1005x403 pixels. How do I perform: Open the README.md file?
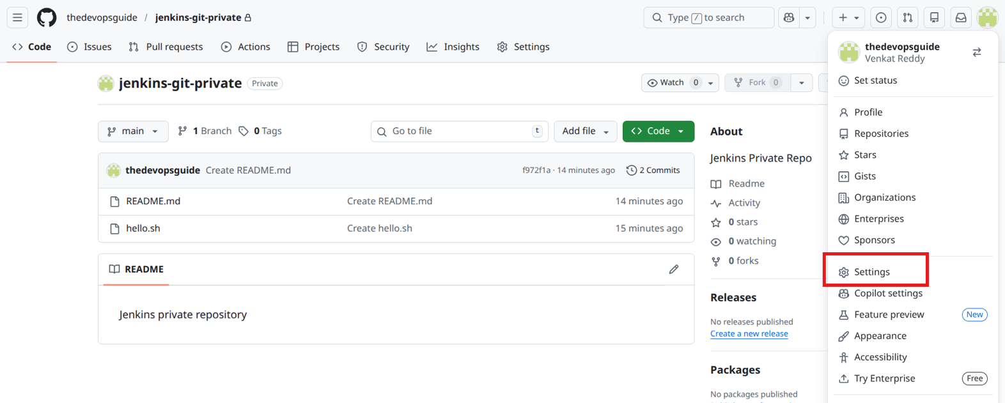[x=153, y=201]
